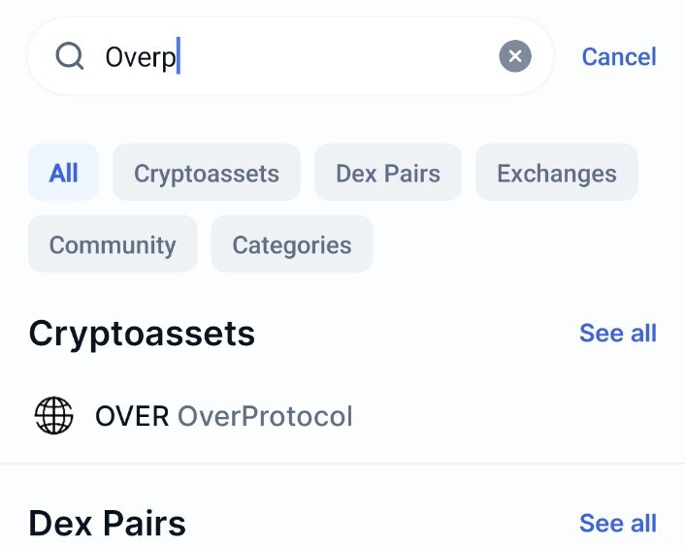This screenshot has height=545, width=685.
Task: Click the magnifying glass search icon
Action: tap(70, 56)
